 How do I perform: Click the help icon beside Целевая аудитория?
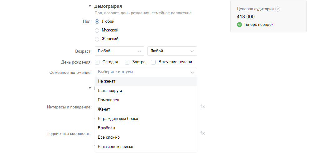278,9
